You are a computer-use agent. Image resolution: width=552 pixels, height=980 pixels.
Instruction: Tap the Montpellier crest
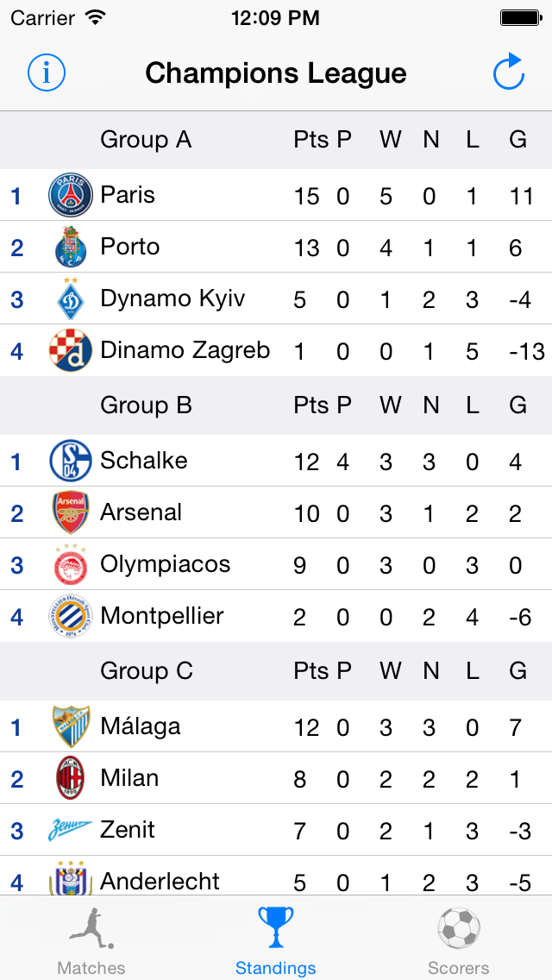tap(71, 616)
